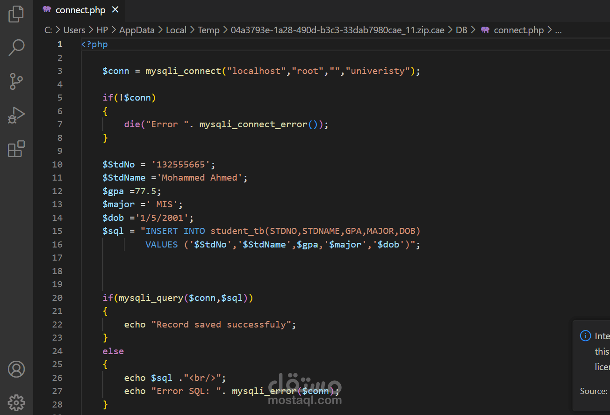This screenshot has width=610, height=415.
Task: Open the Source Control view
Action: point(16,81)
